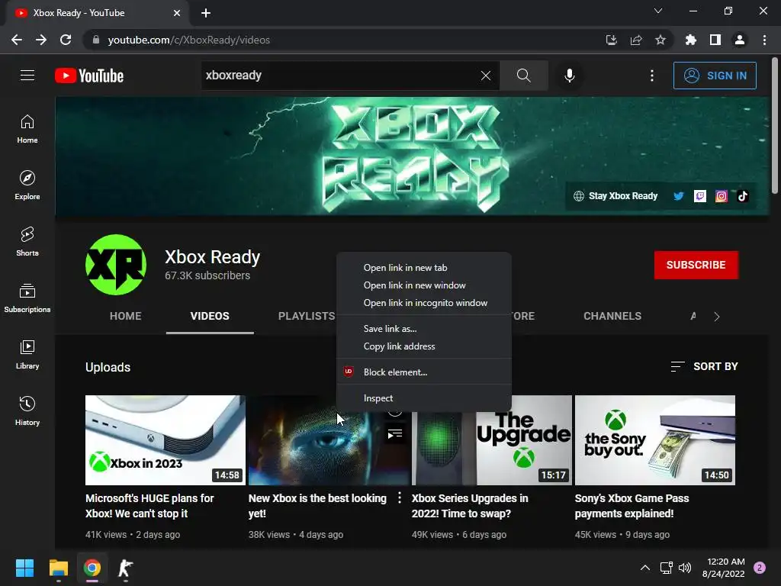
Task: Open the channel's Instagram link icon
Action: [722, 196]
